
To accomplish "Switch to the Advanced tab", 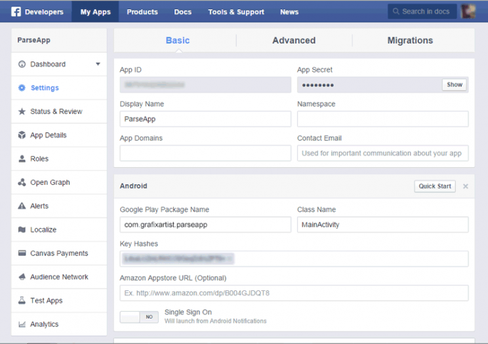I will [294, 41].
